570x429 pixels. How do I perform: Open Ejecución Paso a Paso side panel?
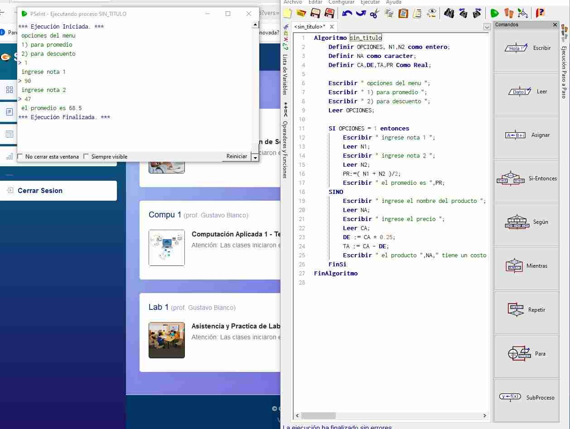tap(564, 72)
